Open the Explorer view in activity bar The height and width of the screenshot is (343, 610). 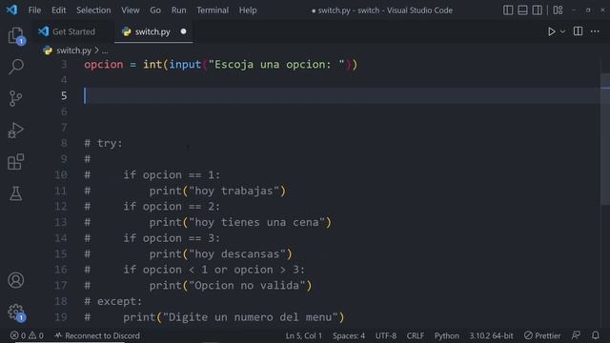[x=16, y=36]
